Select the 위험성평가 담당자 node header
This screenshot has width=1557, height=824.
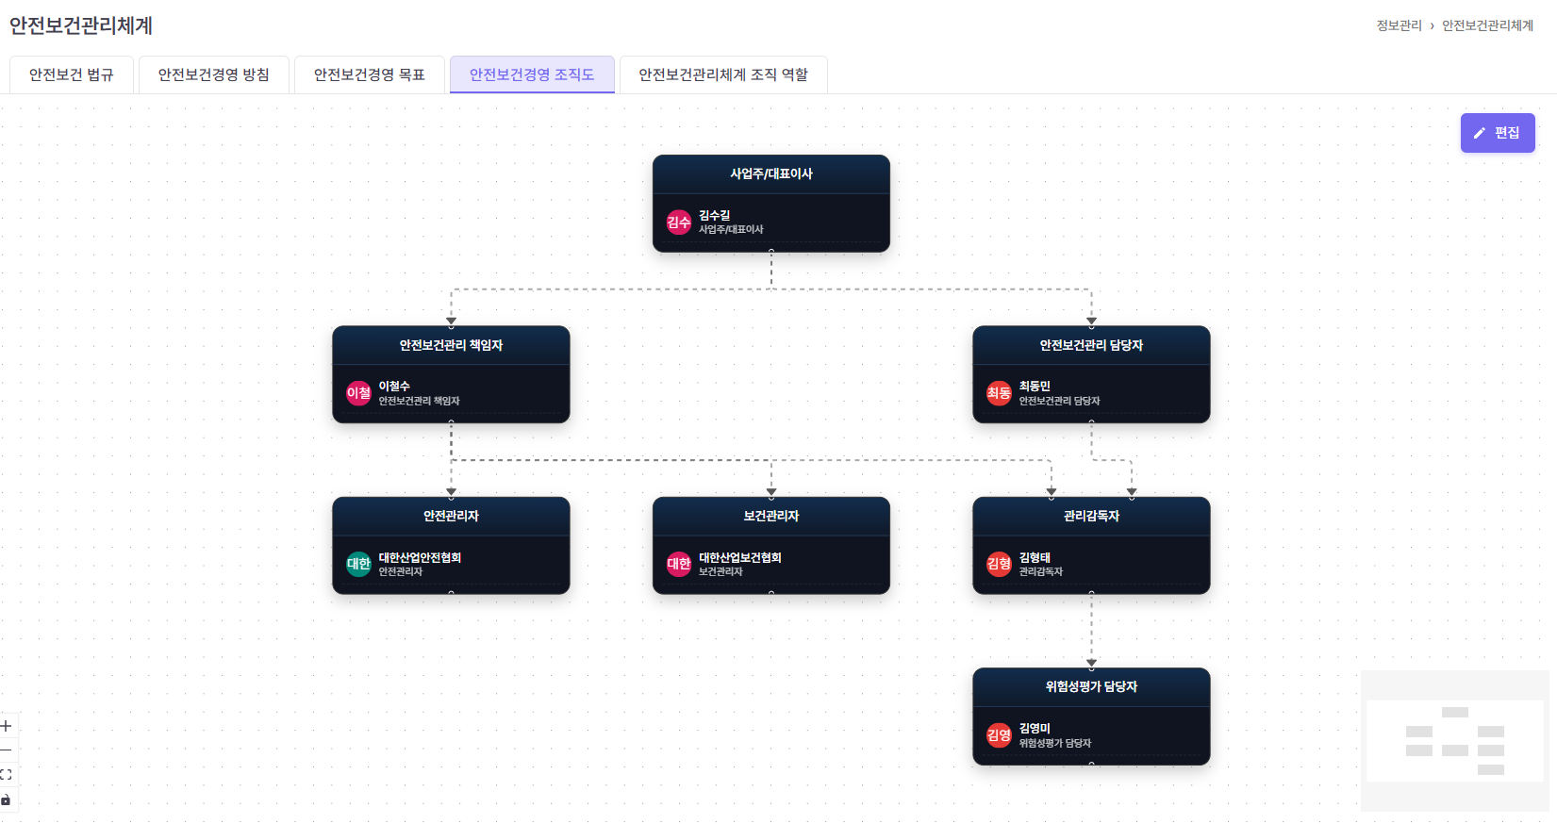[1091, 686]
